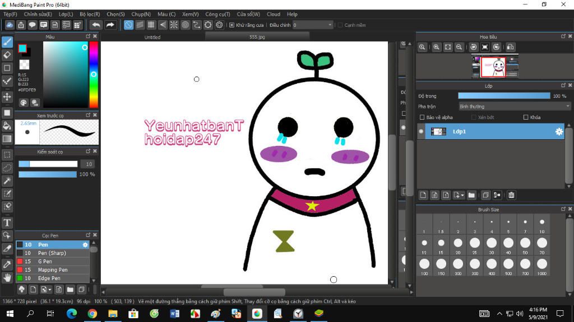This screenshot has height=322, width=574.
Task: Click the Redo arrow in toolbar
Action: click(x=110, y=25)
